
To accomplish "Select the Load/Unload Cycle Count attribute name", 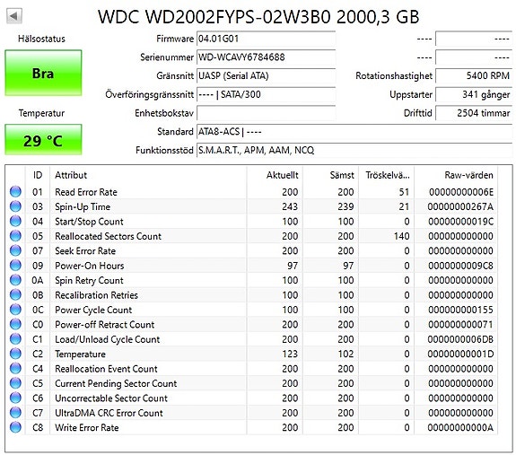I will pyautogui.click(x=108, y=339).
